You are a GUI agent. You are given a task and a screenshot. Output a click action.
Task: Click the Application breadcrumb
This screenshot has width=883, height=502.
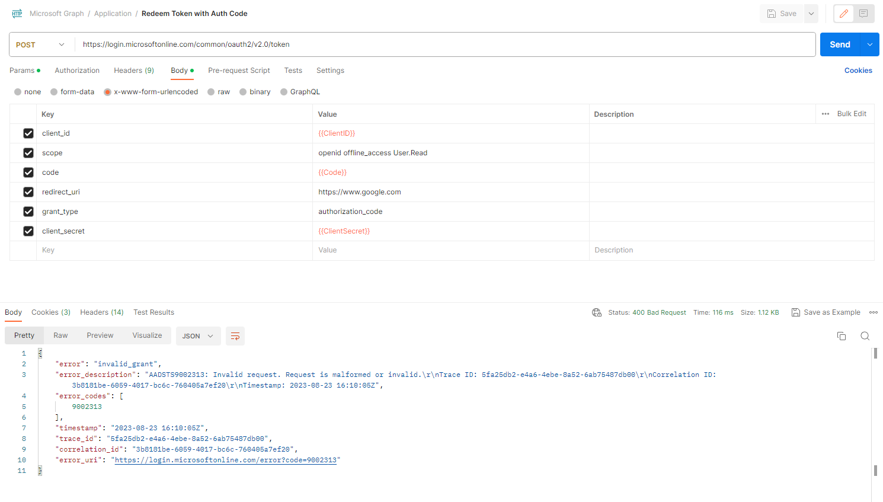(113, 14)
